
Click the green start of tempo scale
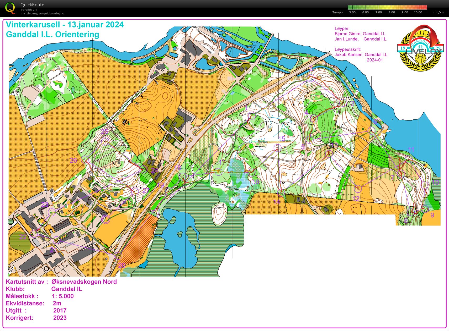pos(351,7)
